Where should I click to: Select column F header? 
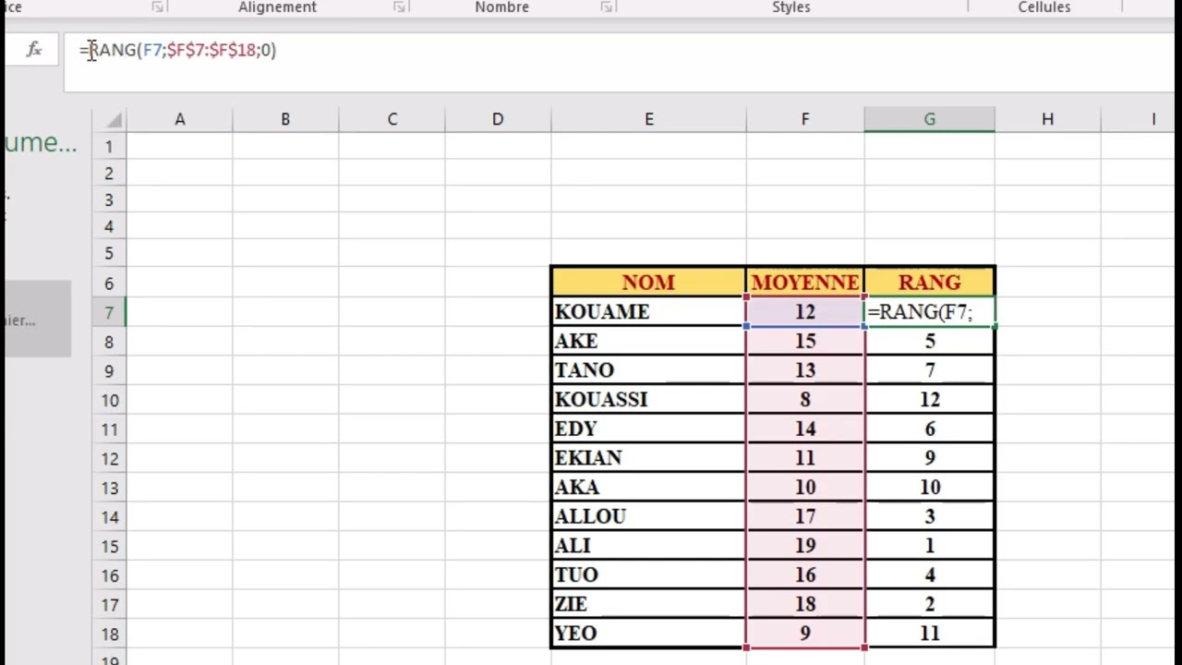tap(805, 119)
